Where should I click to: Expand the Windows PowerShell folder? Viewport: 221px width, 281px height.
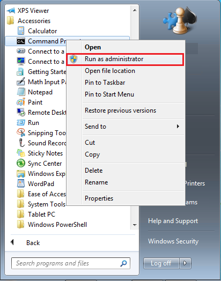(x=52, y=225)
